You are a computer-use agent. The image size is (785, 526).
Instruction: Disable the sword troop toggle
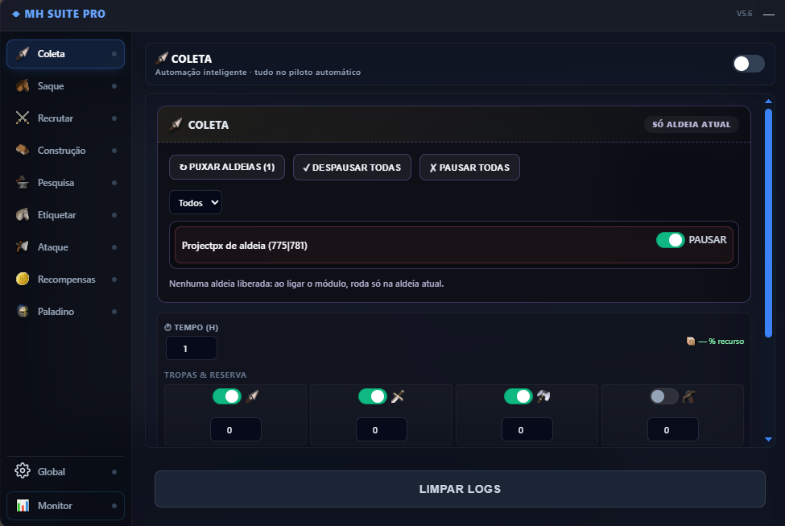point(373,396)
